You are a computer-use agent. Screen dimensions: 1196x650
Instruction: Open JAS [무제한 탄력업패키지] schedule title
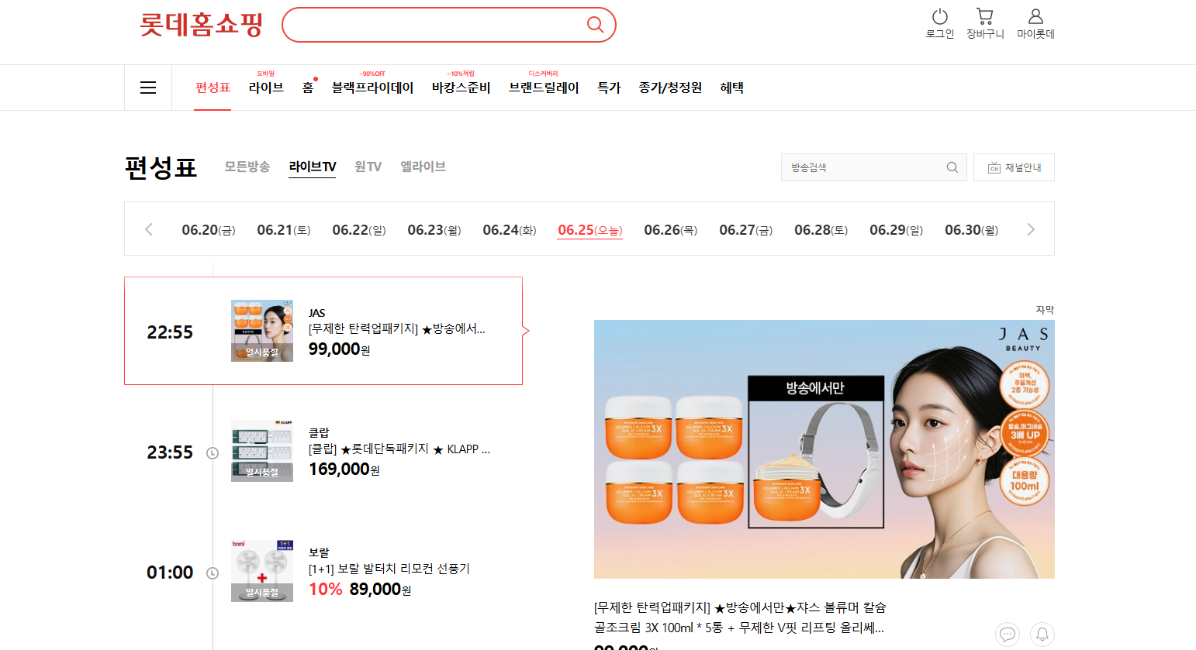pyautogui.click(x=397, y=328)
